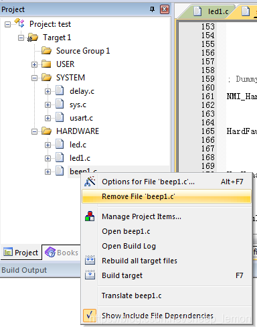Toggle Show Include File Dependencies checkmark
This screenshot has width=257, height=331.
coord(90,316)
